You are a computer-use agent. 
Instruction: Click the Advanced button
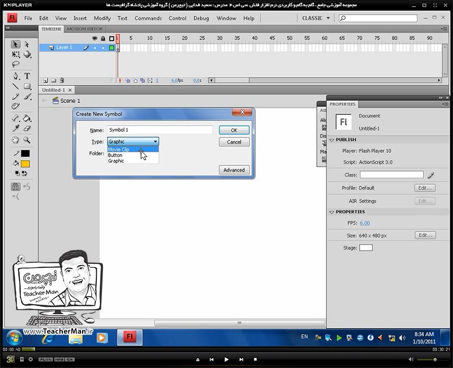(x=234, y=170)
